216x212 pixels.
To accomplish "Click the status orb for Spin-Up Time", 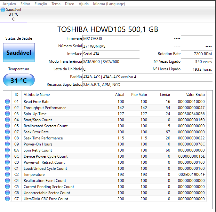I will coord(7,114).
